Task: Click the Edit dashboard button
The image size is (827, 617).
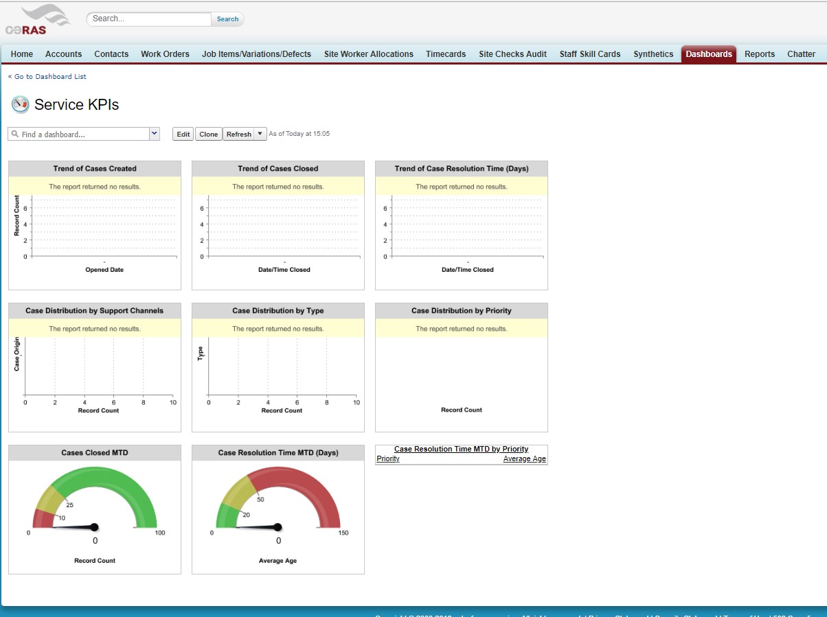Action: pyautogui.click(x=183, y=134)
